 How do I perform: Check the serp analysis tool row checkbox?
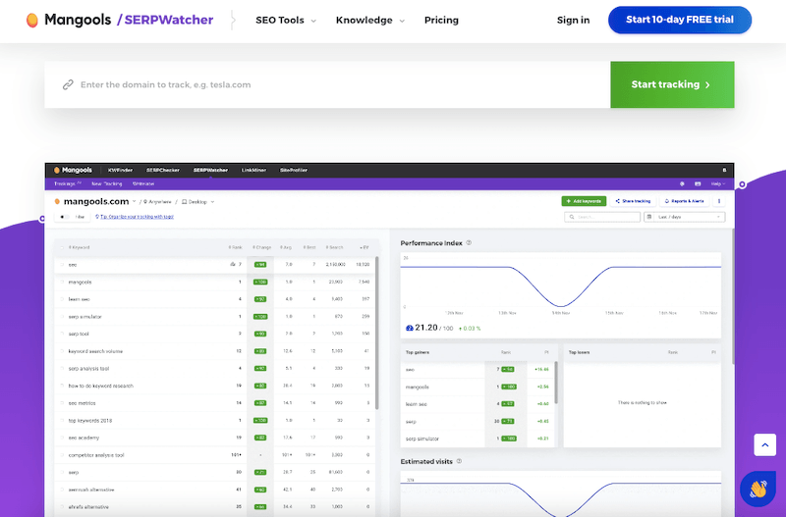[63, 368]
